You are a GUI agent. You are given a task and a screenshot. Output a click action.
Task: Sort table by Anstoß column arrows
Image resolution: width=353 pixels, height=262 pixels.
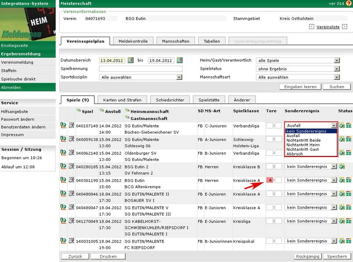click(102, 111)
